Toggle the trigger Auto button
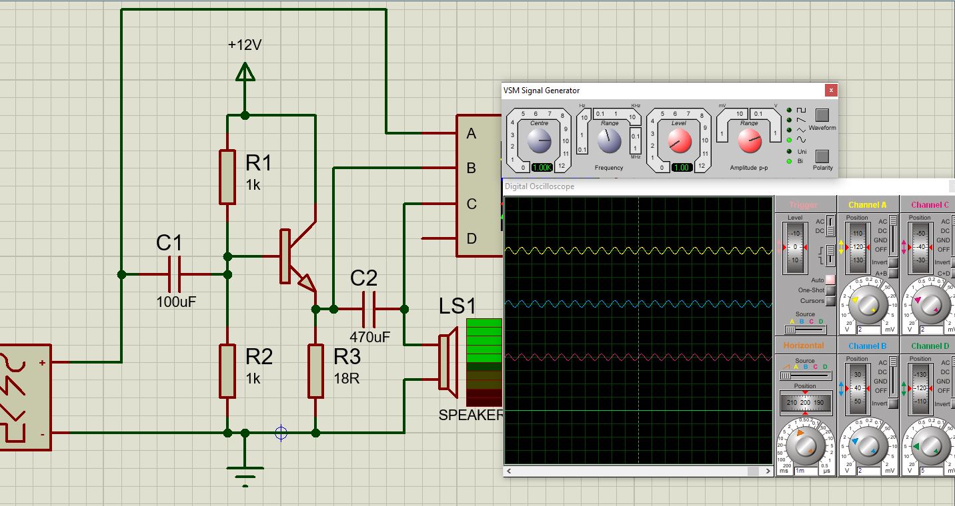This screenshot has width=955, height=506. pyautogui.click(x=830, y=280)
